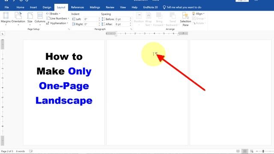274x154 pixels.
Task: Click the vertical ruler on the left
Action: (3, 92)
